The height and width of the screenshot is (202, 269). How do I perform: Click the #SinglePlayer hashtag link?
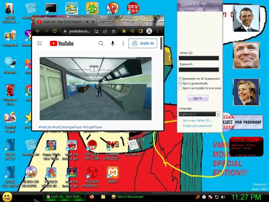(93, 127)
